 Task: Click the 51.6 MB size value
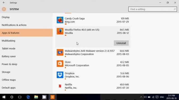click(124, 73)
